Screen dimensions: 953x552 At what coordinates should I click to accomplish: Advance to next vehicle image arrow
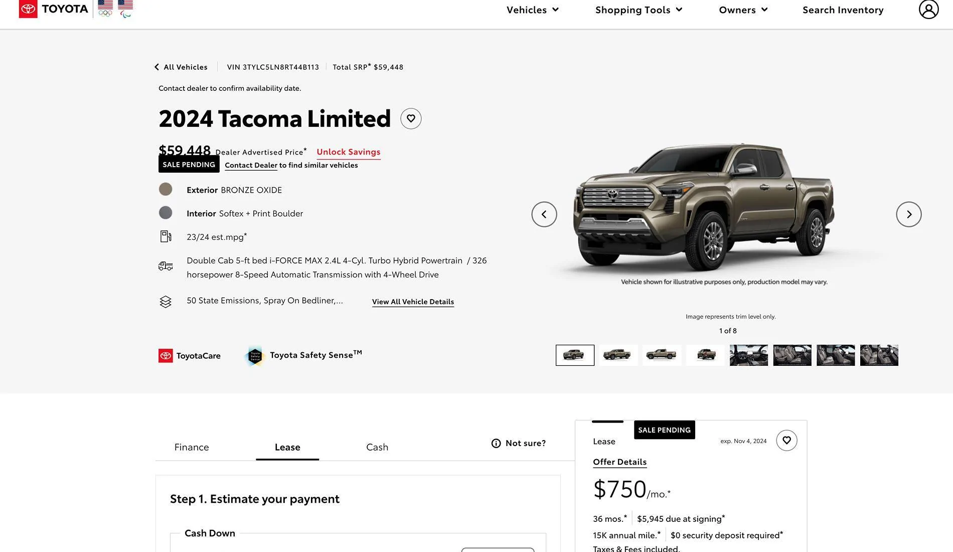(908, 214)
